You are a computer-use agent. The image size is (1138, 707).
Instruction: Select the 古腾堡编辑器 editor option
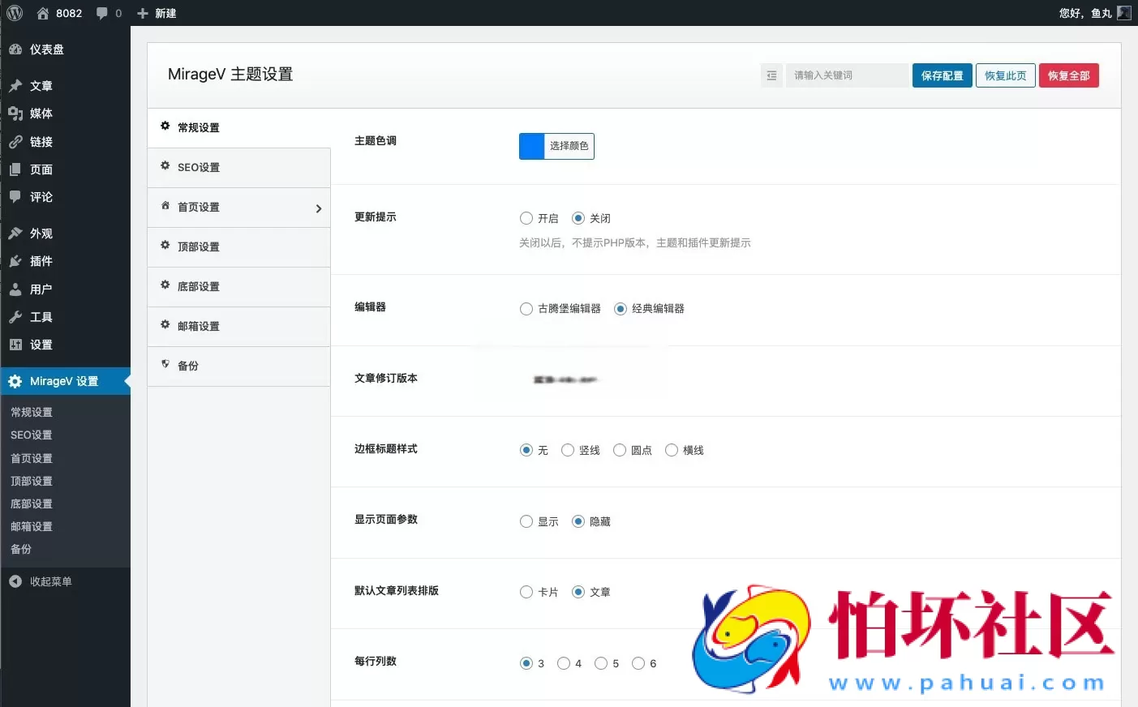click(x=526, y=309)
